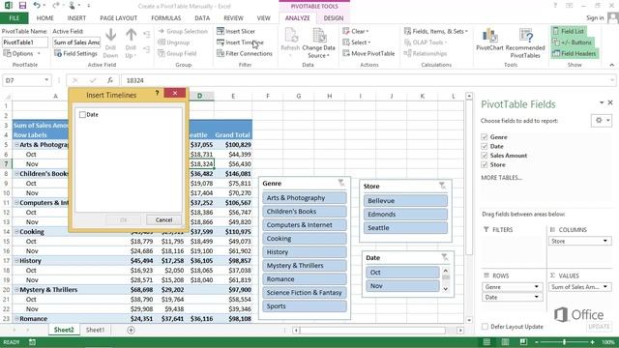Switch to Normal view in status bar

486,341
